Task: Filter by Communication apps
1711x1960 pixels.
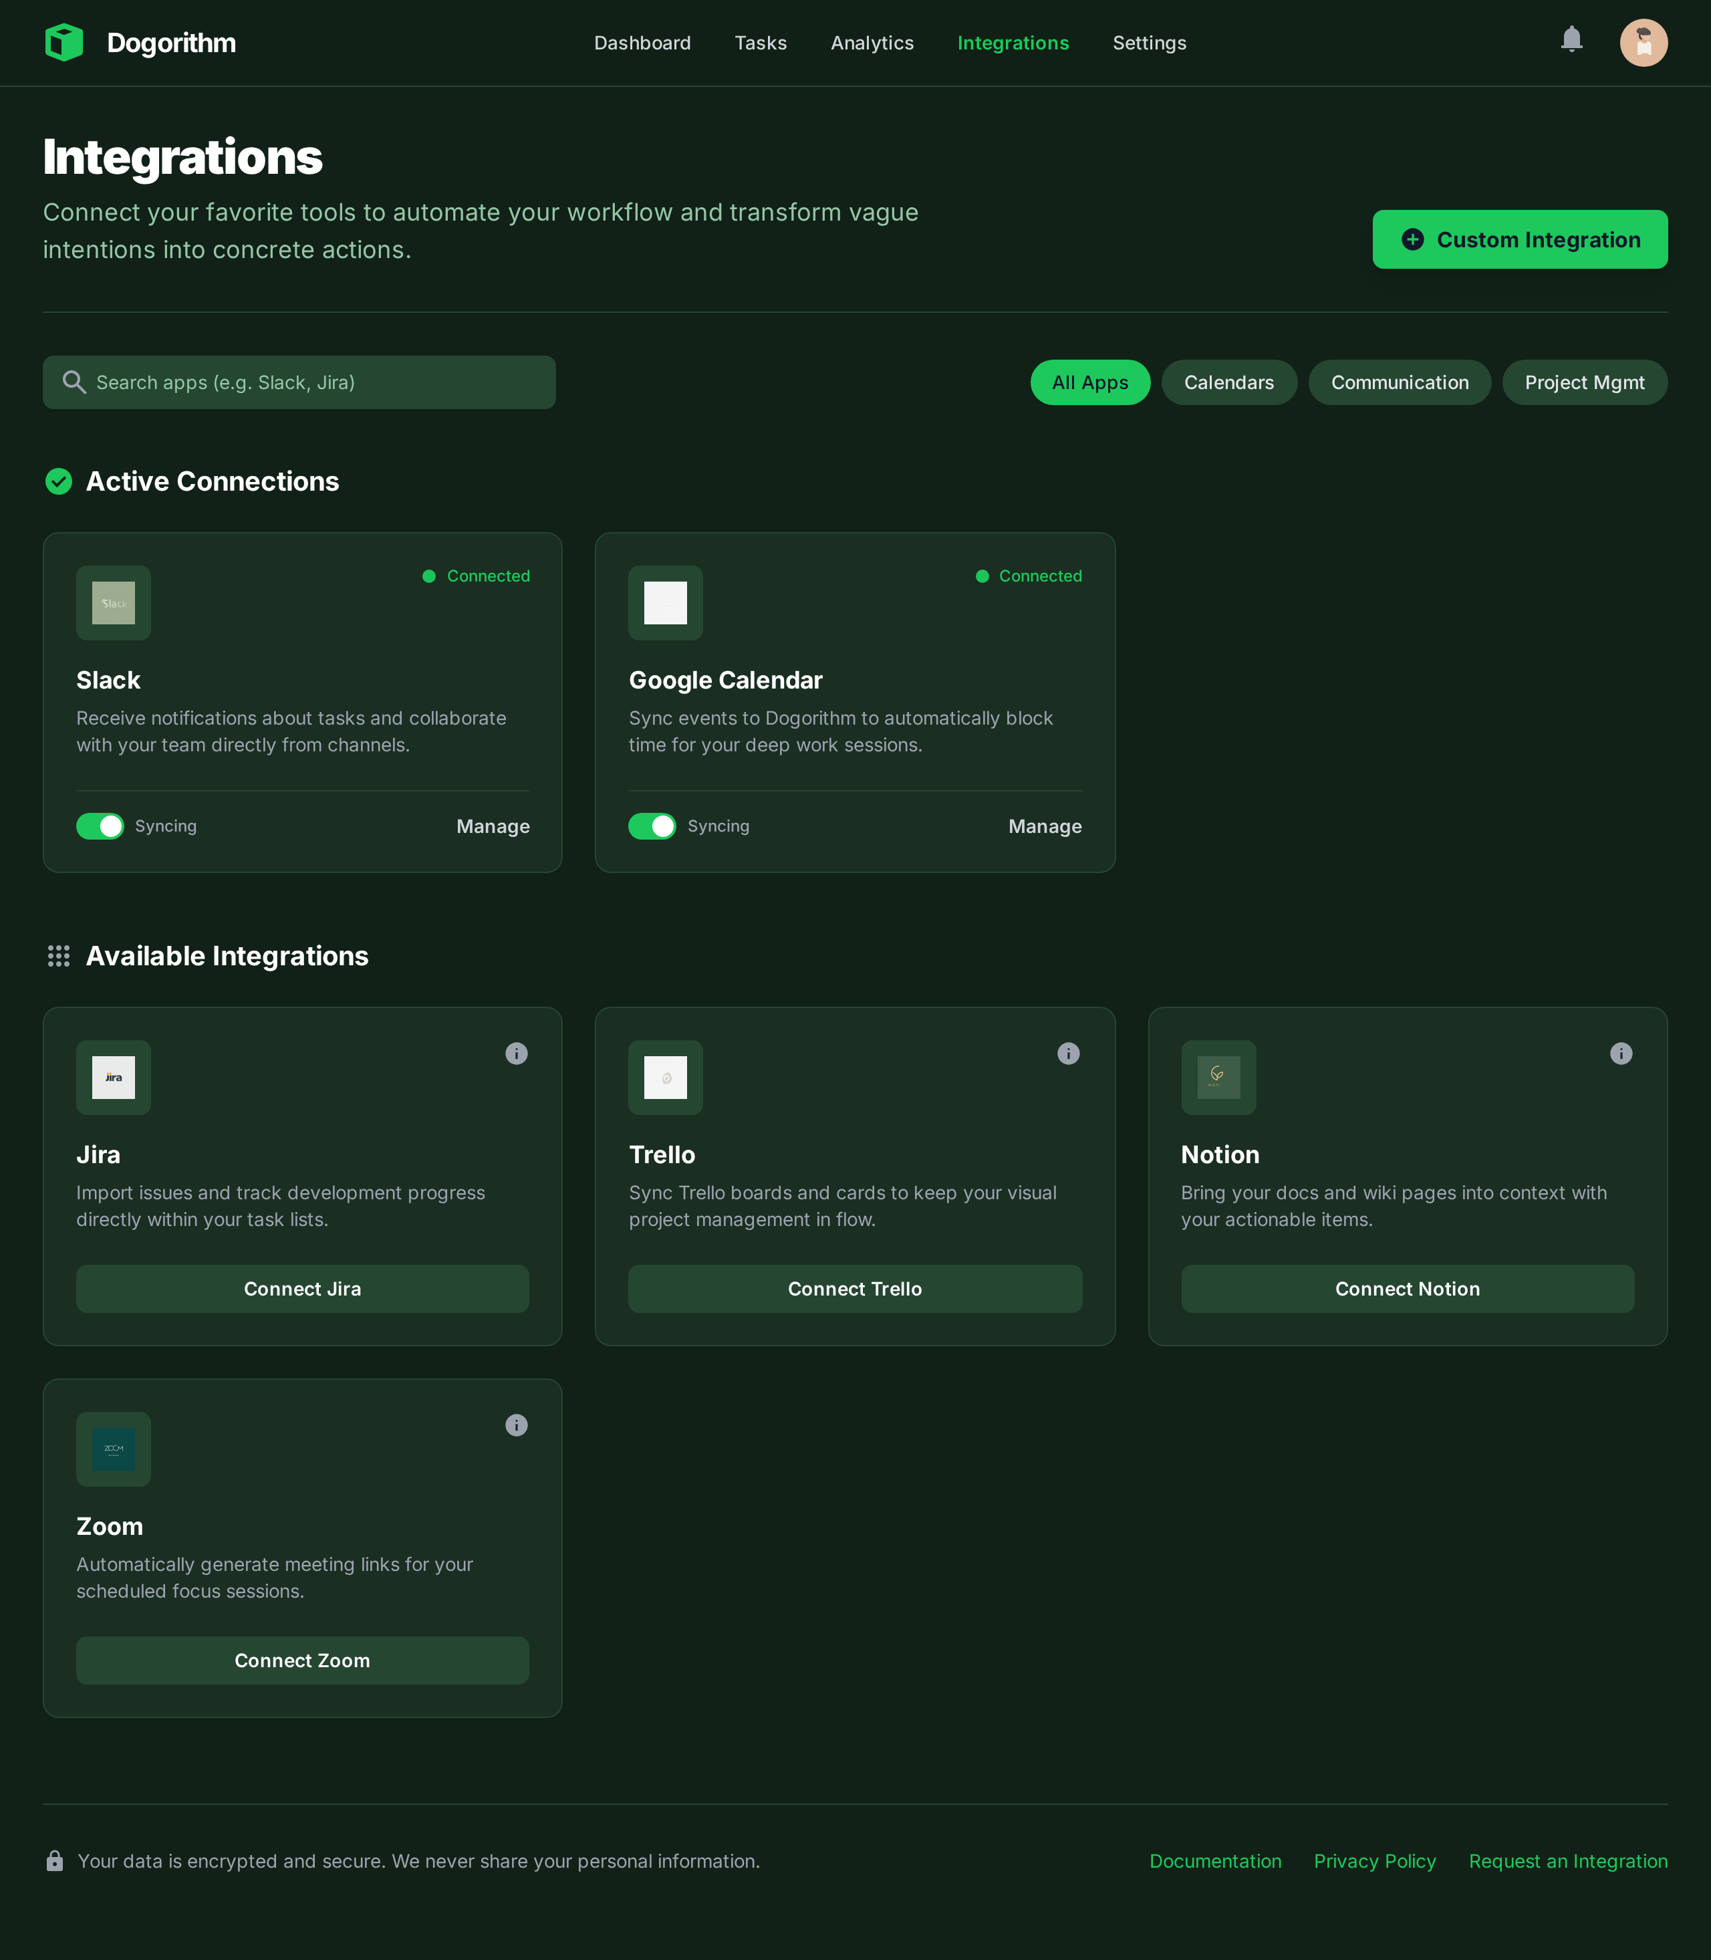Action: point(1400,382)
